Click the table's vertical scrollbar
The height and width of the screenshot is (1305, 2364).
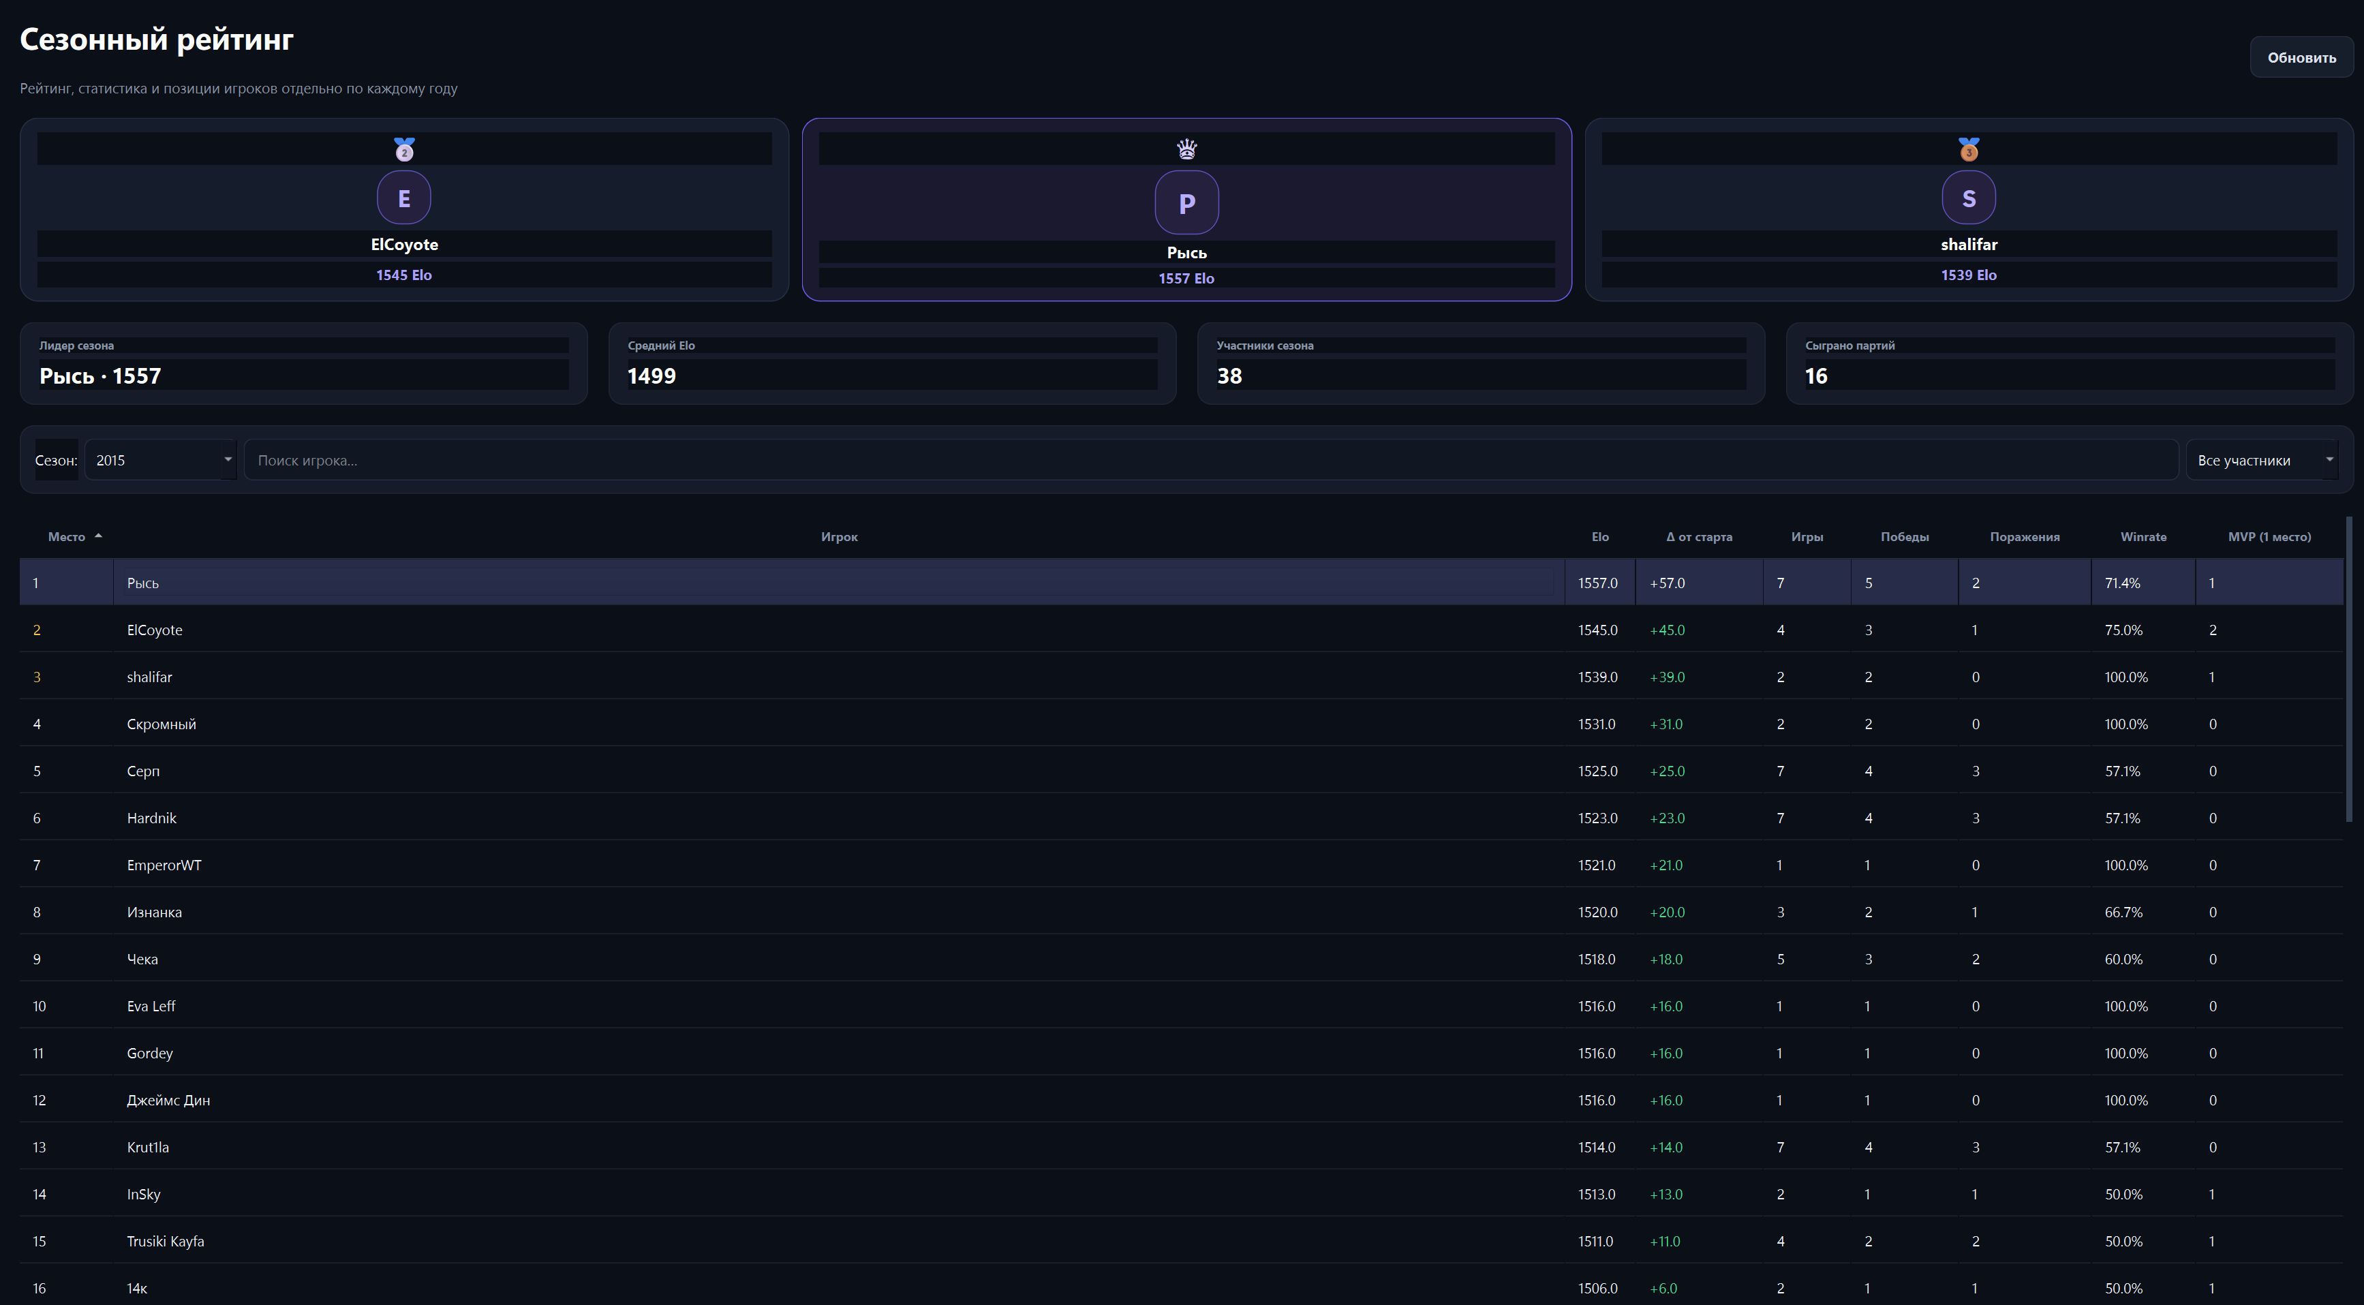click(x=2349, y=668)
